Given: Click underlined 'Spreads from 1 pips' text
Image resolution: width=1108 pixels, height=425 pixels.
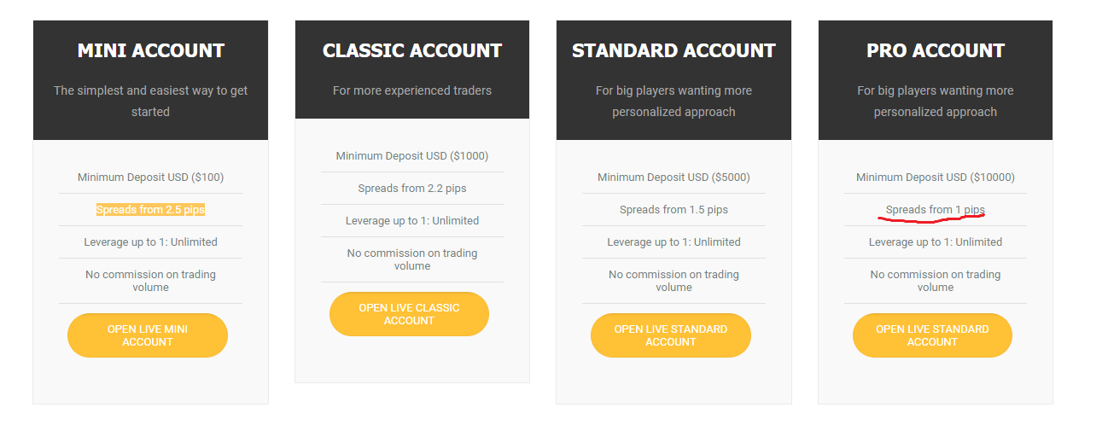Looking at the screenshot, I should [x=936, y=210].
